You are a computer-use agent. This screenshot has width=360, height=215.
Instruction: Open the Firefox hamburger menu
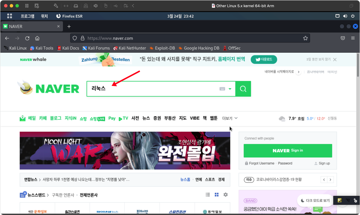click(x=353, y=38)
